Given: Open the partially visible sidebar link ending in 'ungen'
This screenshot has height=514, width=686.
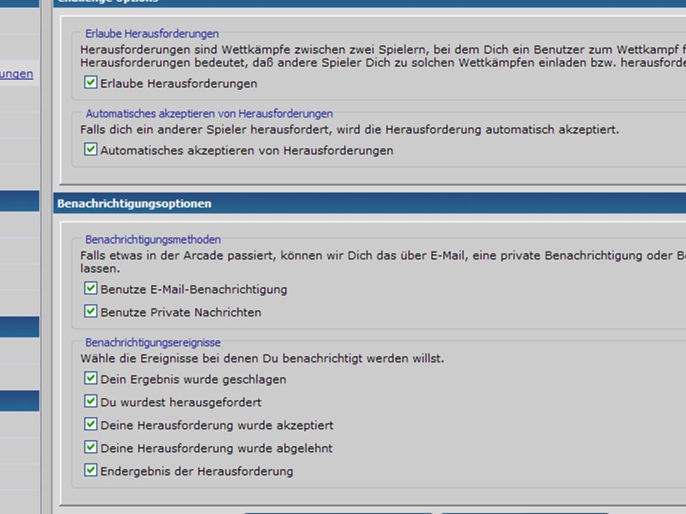Looking at the screenshot, I should 16,74.
